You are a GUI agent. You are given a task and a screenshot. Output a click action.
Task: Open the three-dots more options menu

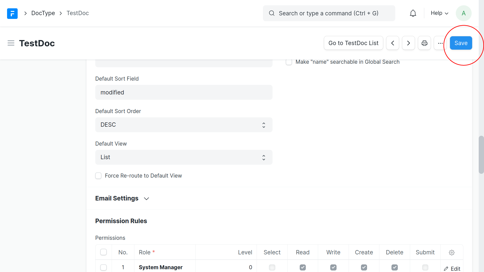pos(440,43)
